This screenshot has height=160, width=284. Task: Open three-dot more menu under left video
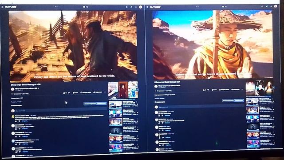click(105, 92)
